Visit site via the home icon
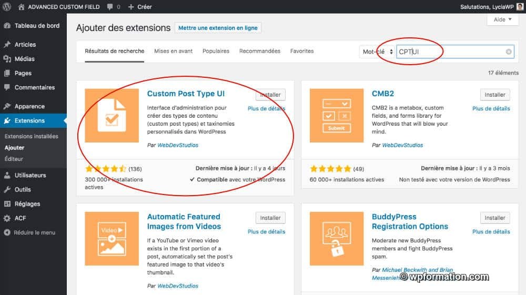This screenshot has width=526, height=295. [x=21, y=7]
